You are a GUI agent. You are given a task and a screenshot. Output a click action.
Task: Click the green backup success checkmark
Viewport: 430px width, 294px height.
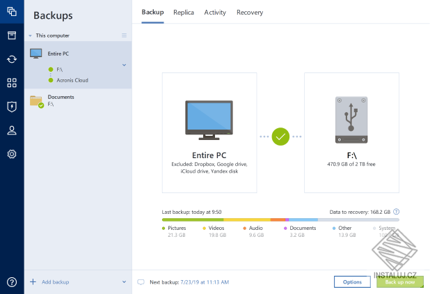pos(280,137)
